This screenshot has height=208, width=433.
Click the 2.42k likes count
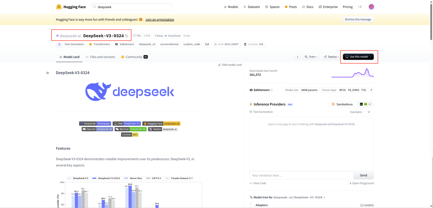[x=147, y=36]
